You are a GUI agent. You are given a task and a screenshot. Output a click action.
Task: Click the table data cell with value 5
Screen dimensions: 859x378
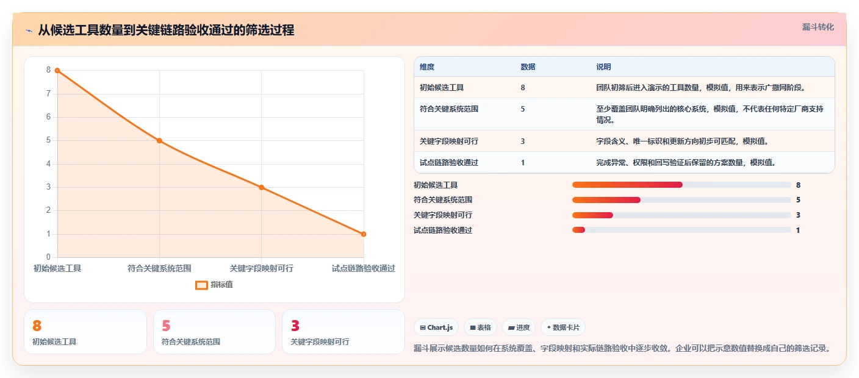523,109
